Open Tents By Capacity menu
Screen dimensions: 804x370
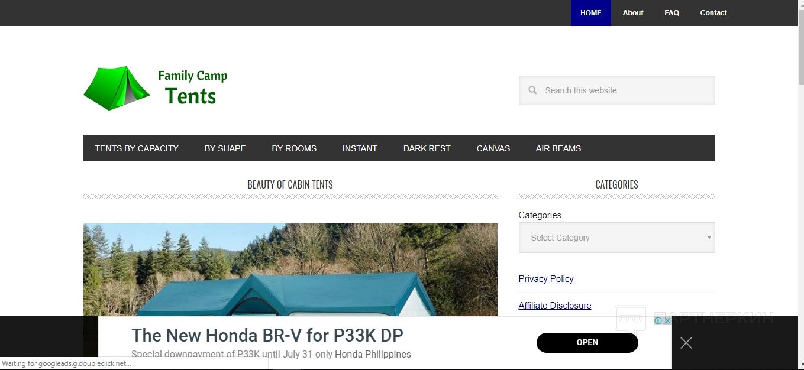(x=137, y=148)
